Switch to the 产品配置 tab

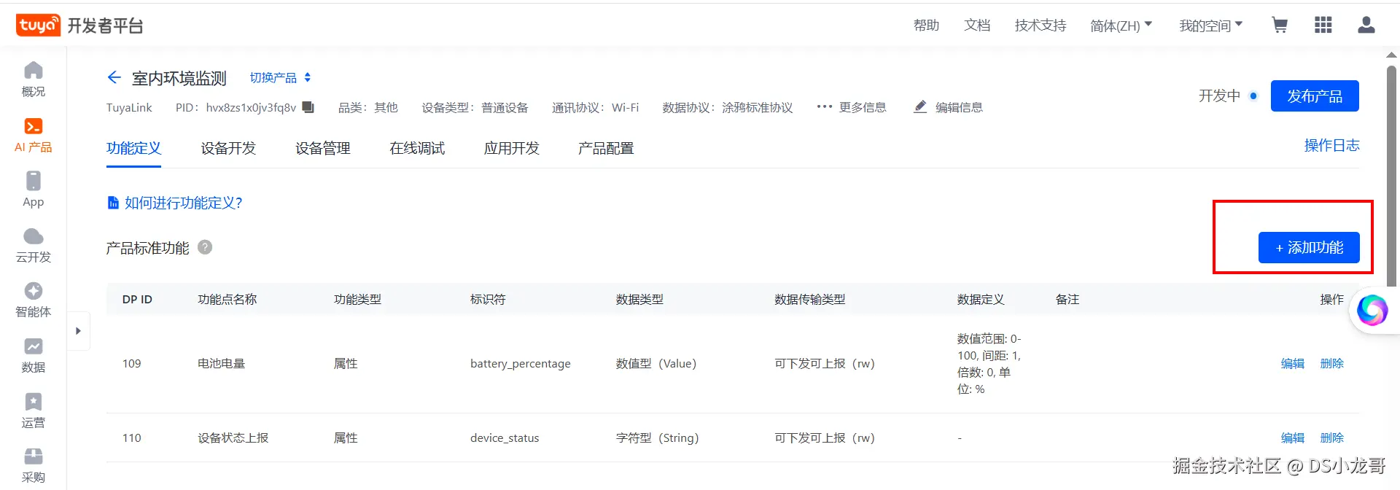pyautogui.click(x=606, y=148)
